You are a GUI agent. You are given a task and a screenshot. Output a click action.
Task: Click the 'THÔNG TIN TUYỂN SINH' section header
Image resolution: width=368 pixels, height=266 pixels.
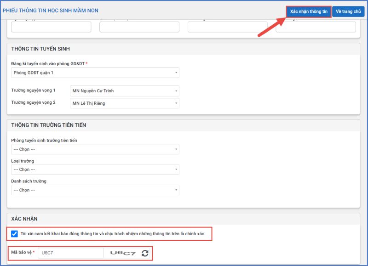tap(40, 49)
